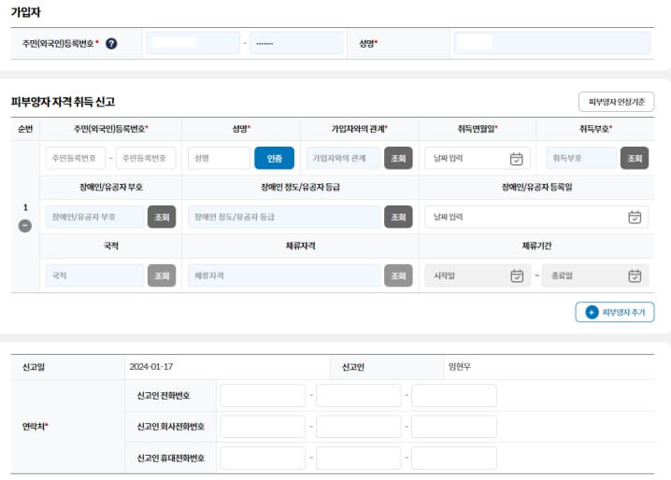Open calendar icon in 종료일 field

point(635,275)
